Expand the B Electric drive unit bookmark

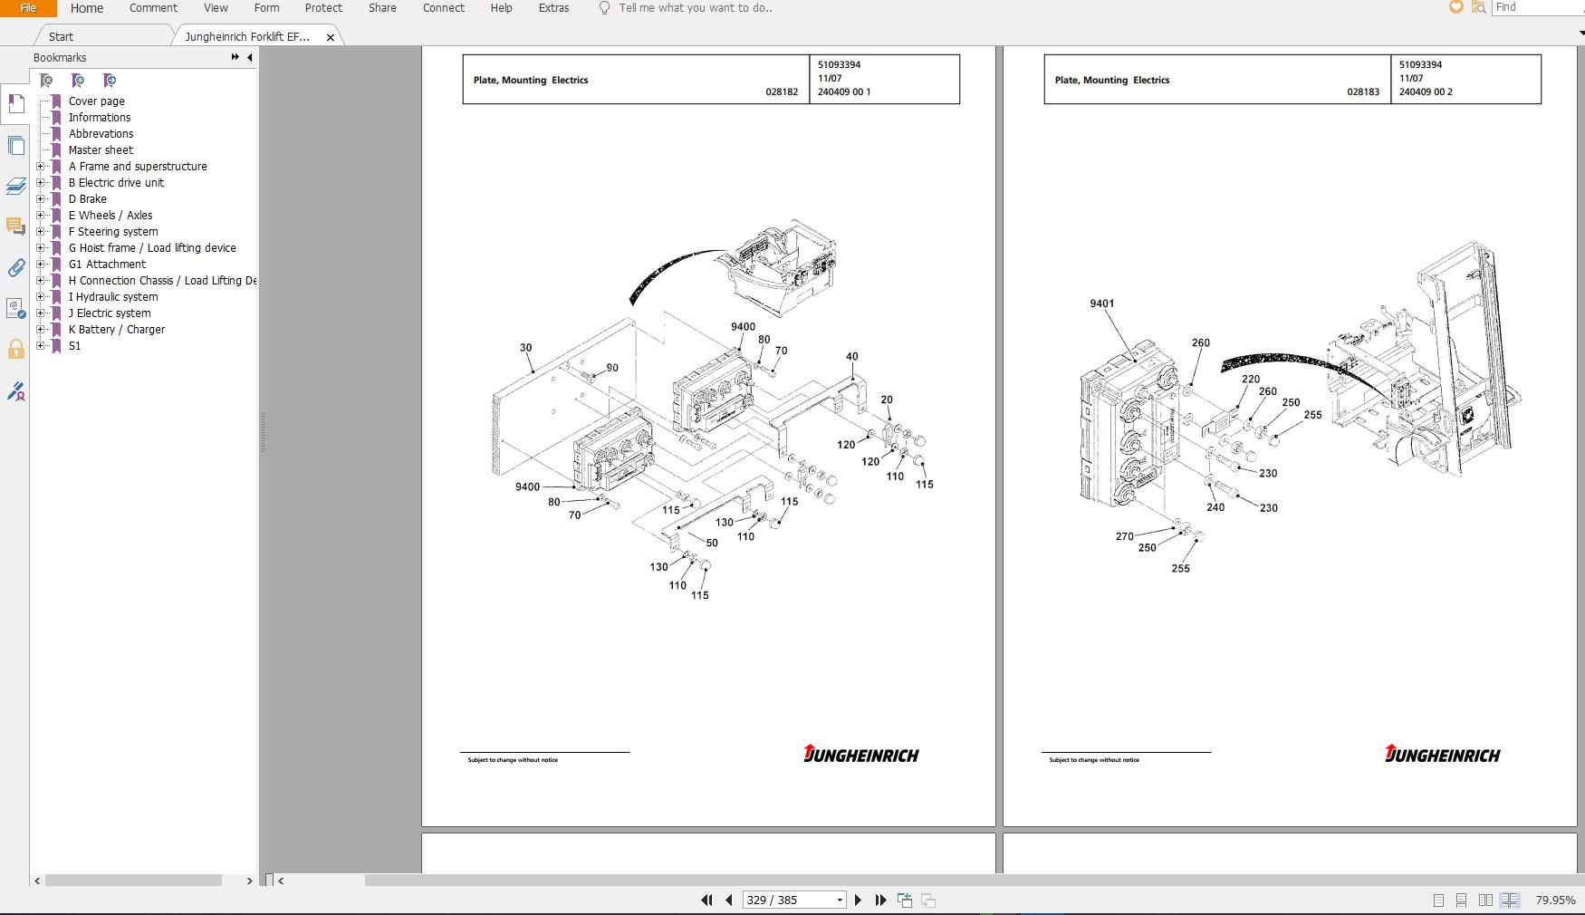pos(40,183)
